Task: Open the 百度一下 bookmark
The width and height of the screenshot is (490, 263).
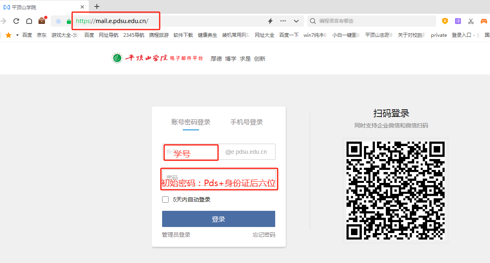Action: (289, 35)
